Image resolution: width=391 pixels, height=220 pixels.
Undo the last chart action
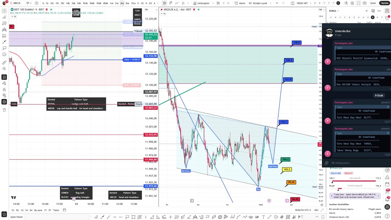(277, 3)
